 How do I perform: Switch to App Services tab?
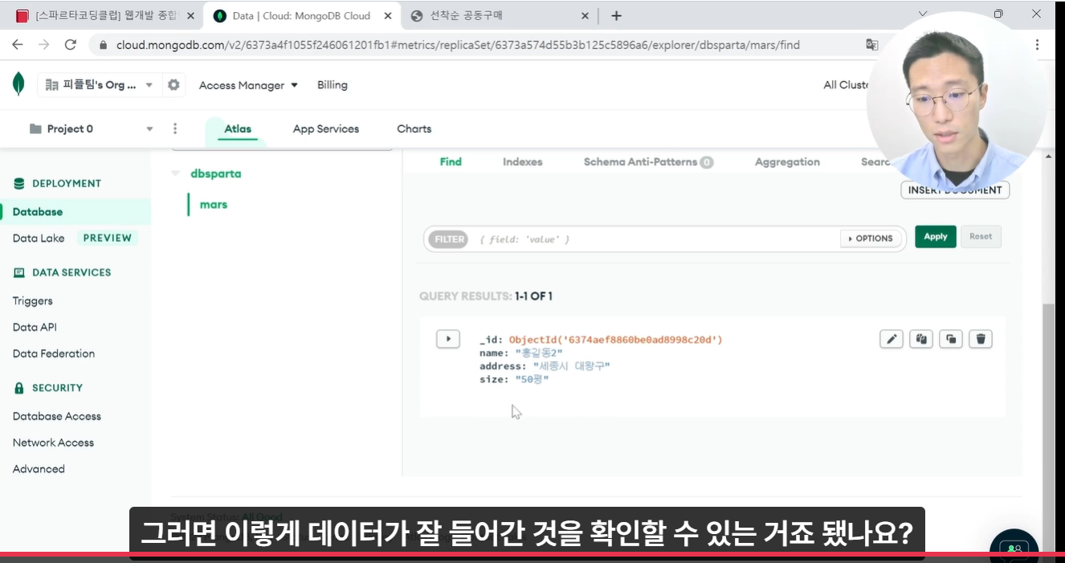pyautogui.click(x=326, y=129)
